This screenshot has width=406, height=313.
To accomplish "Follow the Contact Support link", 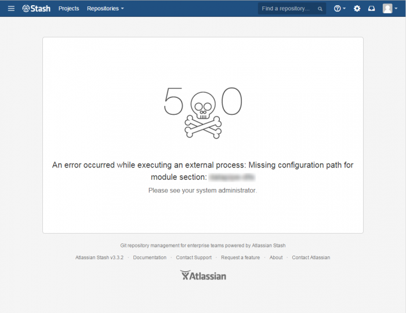I will coord(194,257).
